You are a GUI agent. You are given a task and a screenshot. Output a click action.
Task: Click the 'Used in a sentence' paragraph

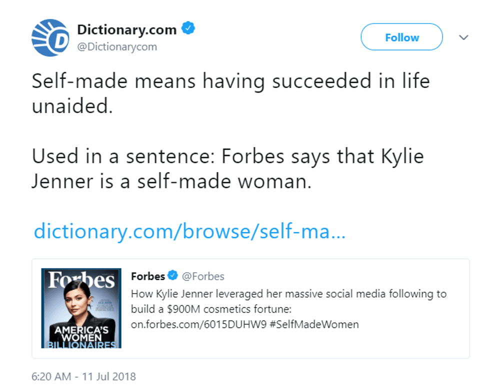[x=227, y=169]
